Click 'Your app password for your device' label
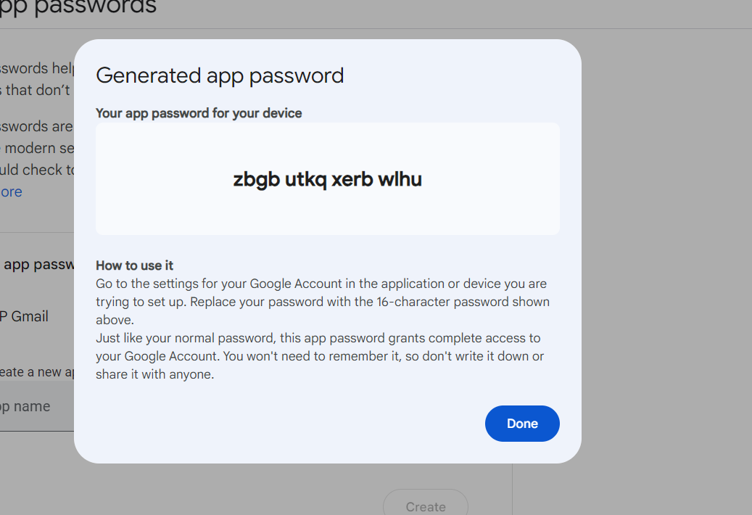752x515 pixels. 199,113
